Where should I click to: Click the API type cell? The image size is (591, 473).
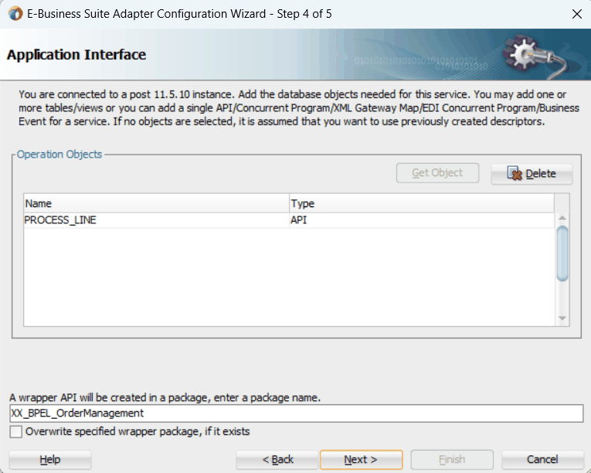coord(421,220)
